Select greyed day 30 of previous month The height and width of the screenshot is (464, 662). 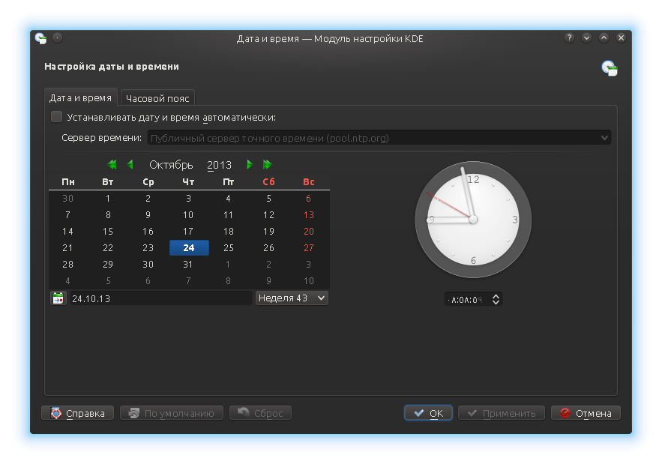pos(68,199)
